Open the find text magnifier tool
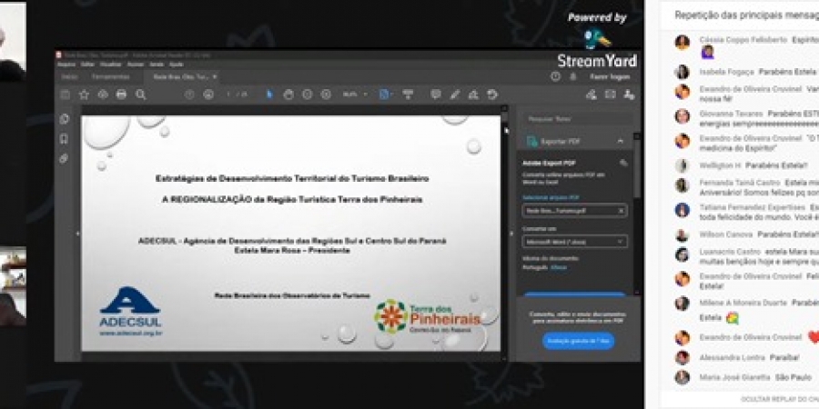 140,95
